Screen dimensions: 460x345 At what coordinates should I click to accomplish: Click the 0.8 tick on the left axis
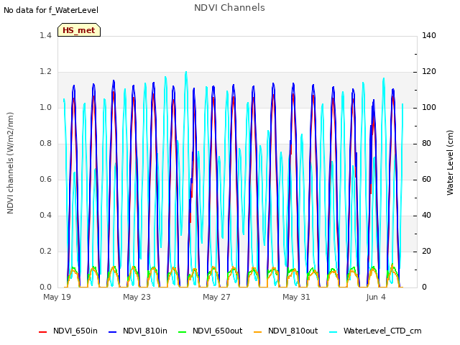(x=45, y=144)
